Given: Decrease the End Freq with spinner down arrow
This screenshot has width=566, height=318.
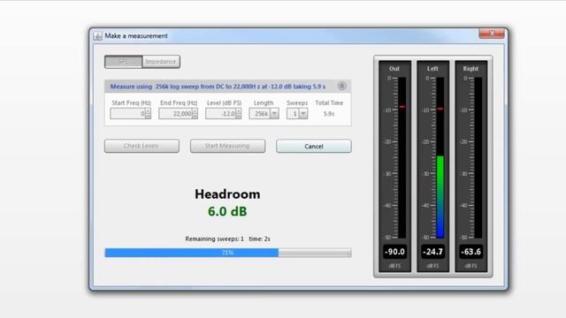Looking at the screenshot, I should [x=195, y=116].
